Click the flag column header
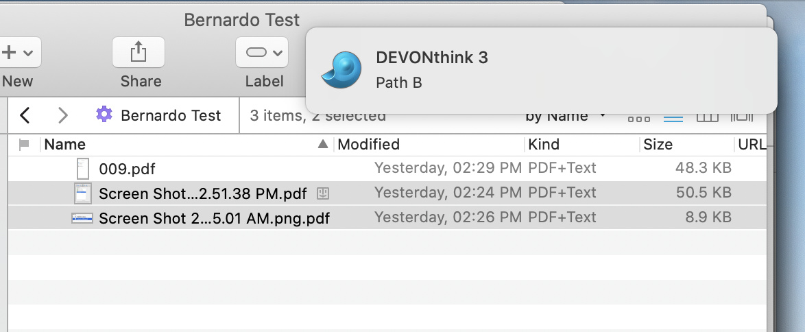The image size is (805, 332). click(x=24, y=145)
